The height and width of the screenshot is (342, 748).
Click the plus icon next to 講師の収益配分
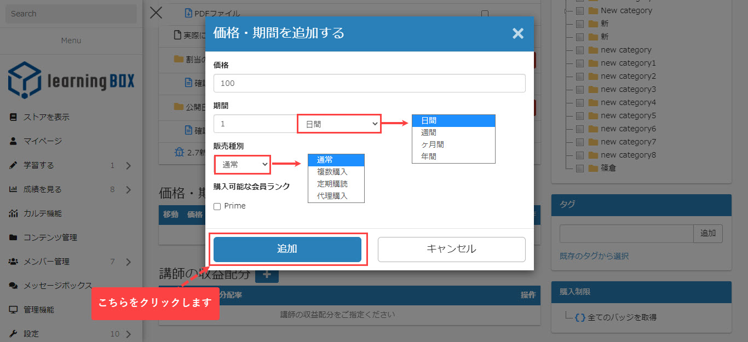point(267,274)
